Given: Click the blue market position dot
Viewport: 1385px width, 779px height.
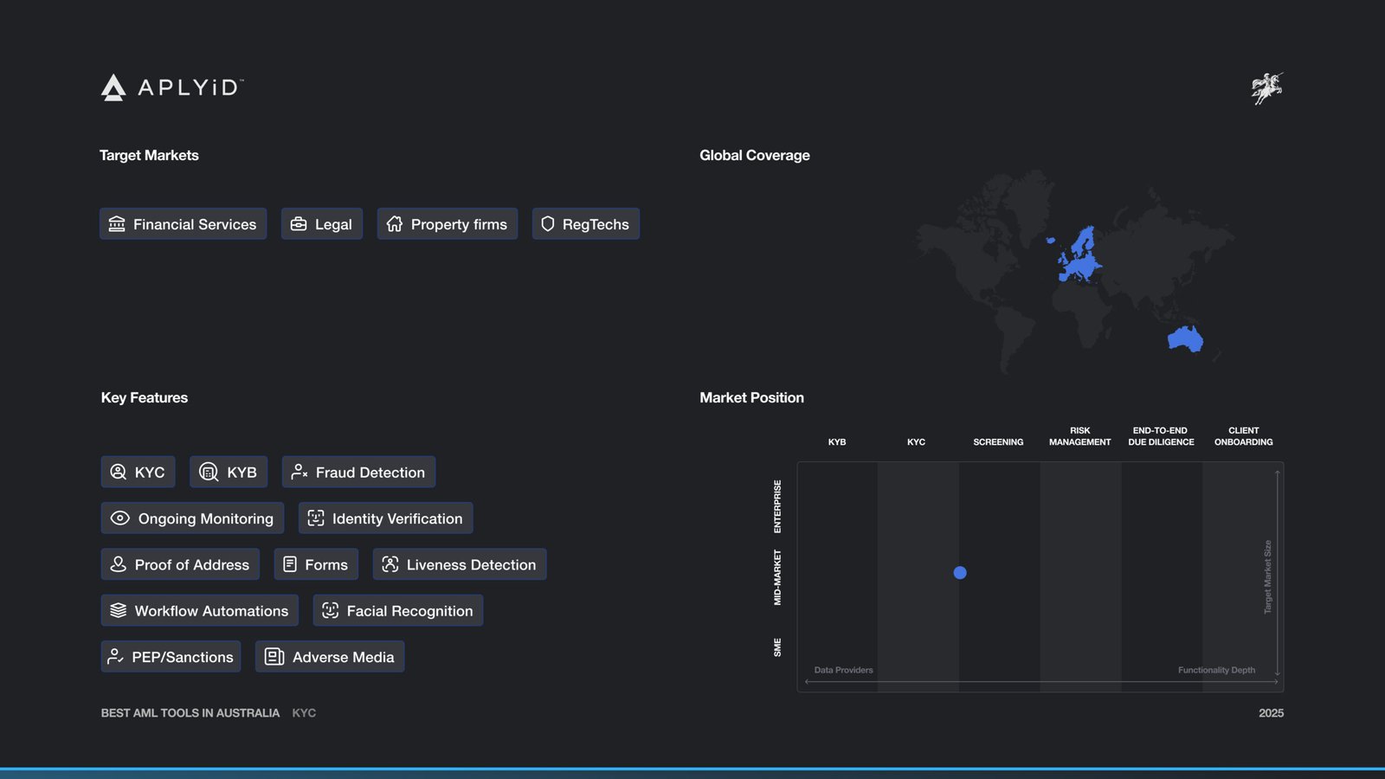Looking at the screenshot, I should click(960, 573).
